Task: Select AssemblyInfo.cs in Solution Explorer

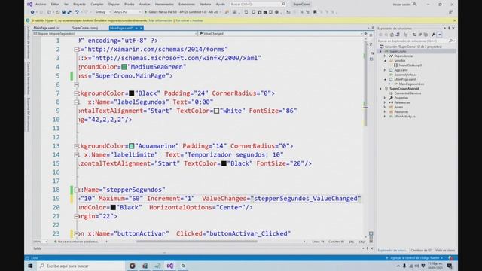Action: (x=405, y=75)
